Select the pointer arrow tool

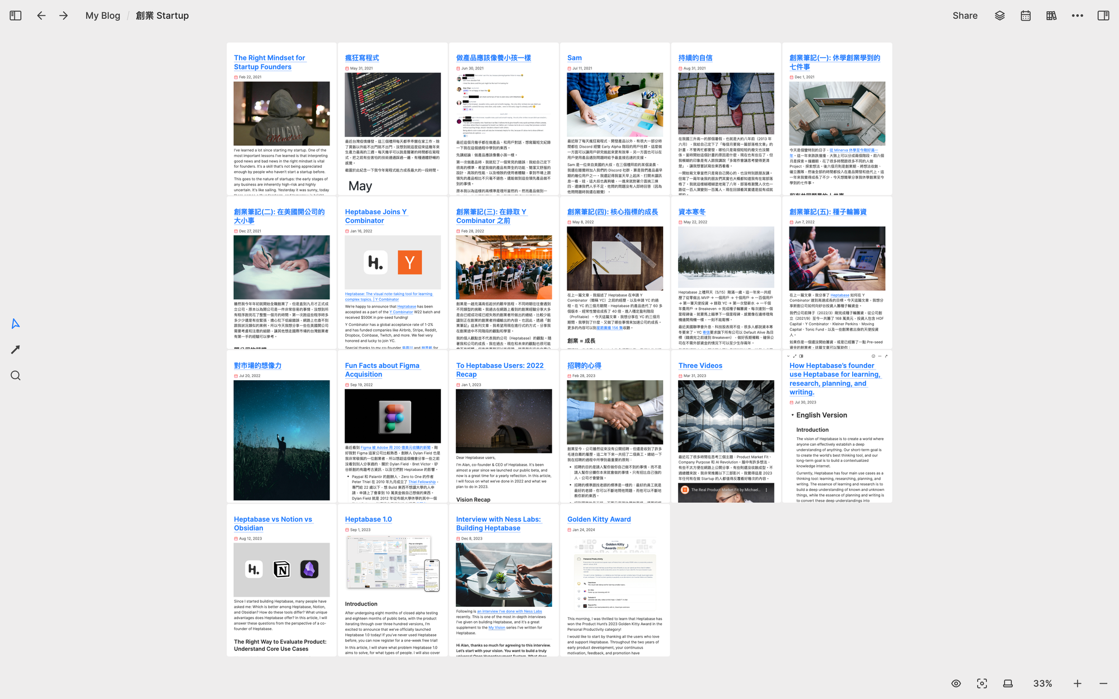(x=16, y=324)
